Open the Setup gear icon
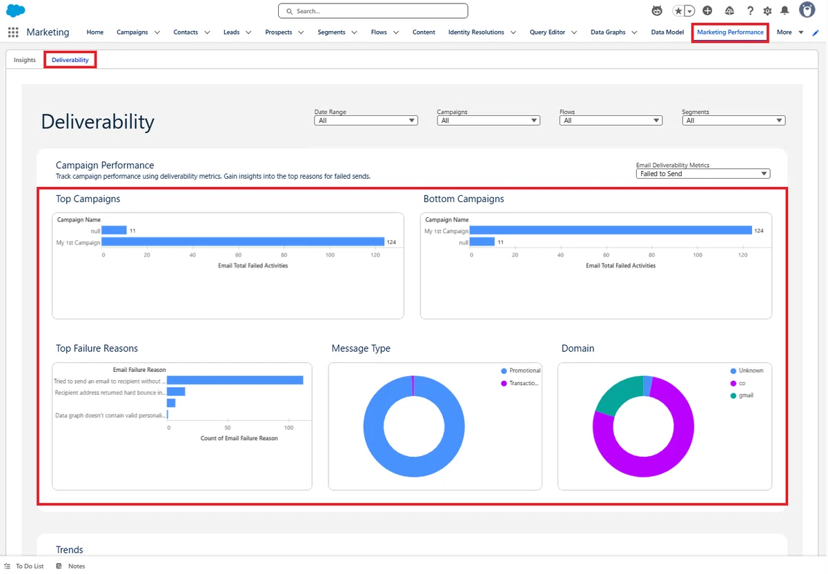This screenshot has width=828, height=574. (x=767, y=11)
